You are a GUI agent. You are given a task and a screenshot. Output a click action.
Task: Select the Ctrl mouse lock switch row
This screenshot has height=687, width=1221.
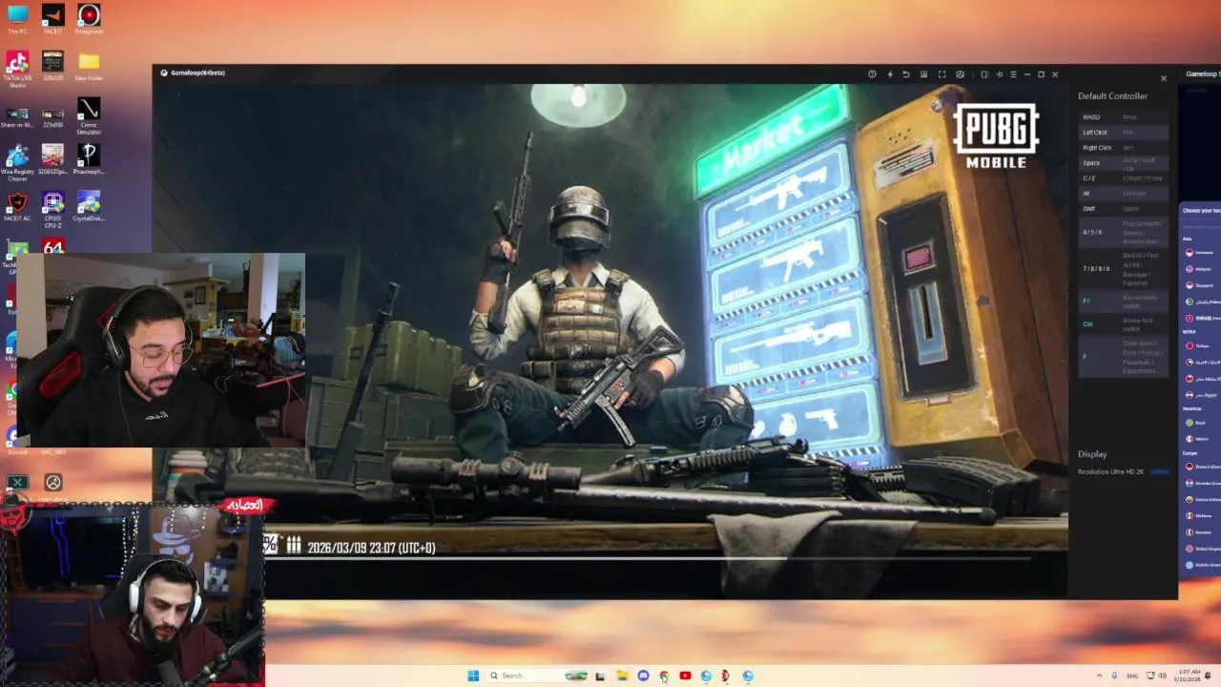1124,324
